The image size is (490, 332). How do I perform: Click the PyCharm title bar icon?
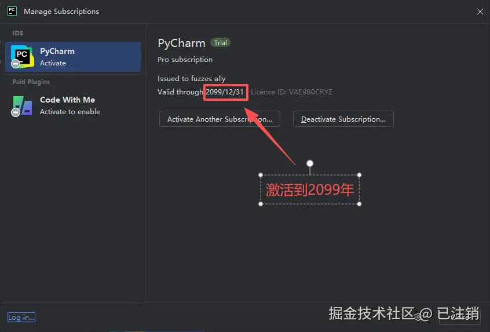[x=12, y=11]
